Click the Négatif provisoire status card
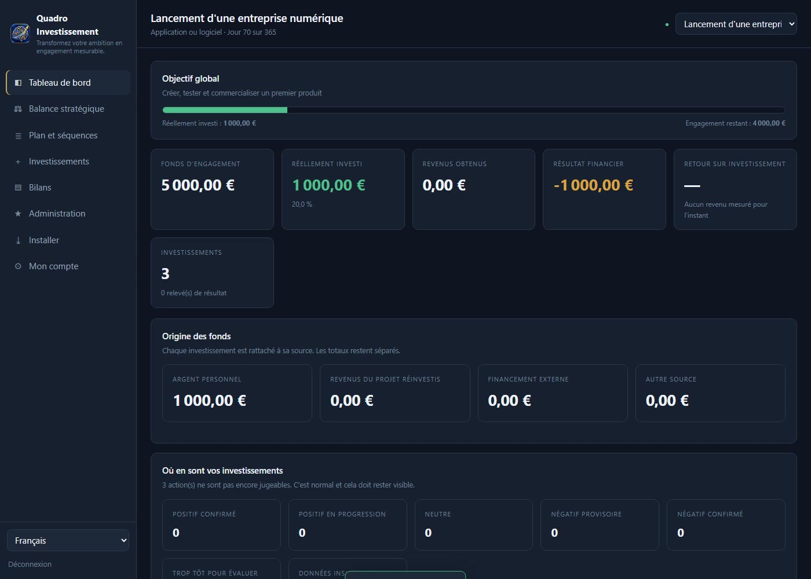811x579 pixels. coord(600,525)
